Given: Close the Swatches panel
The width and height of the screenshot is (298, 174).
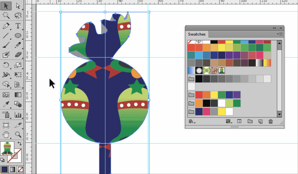Looking at the screenshot, I should (281, 28).
